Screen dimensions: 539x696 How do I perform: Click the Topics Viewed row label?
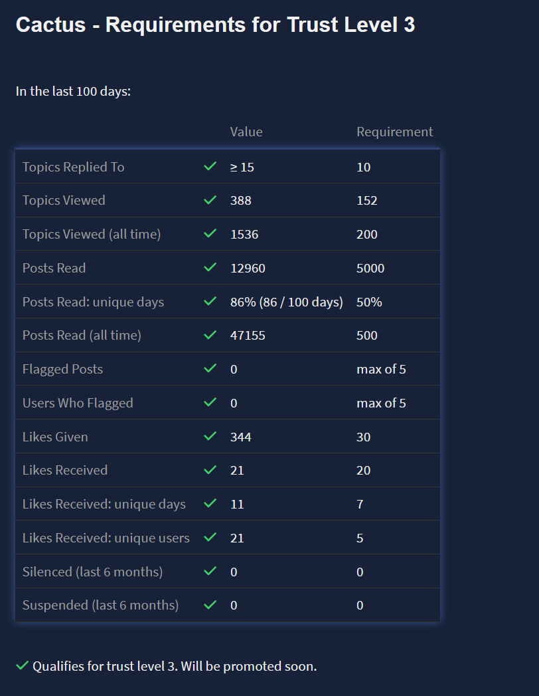point(64,200)
